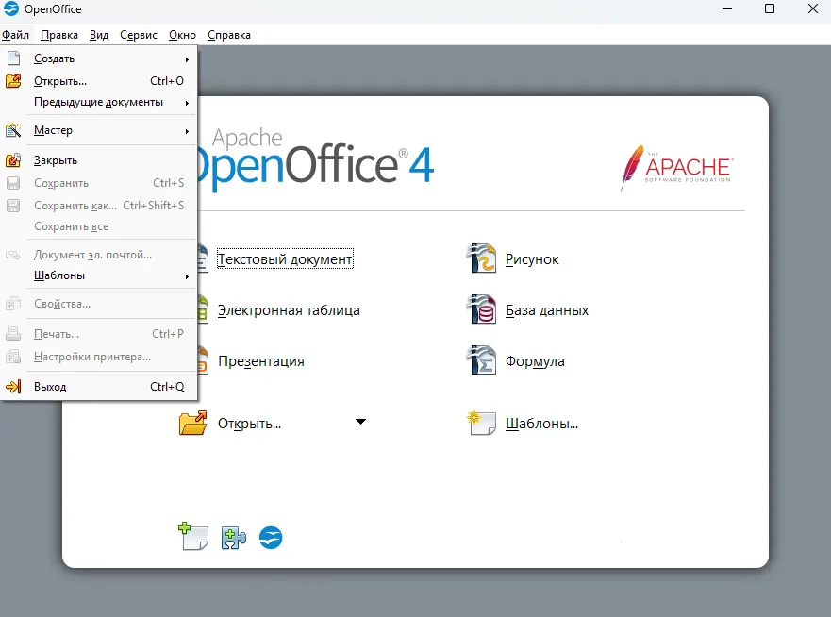Click the Шаблоны templates icon
The width and height of the screenshot is (831, 617).
pos(480,423)
